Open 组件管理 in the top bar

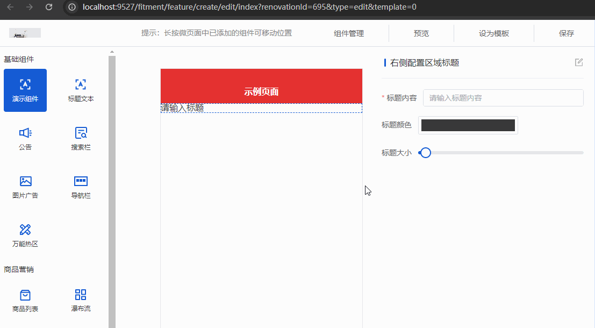coord(349,33)
